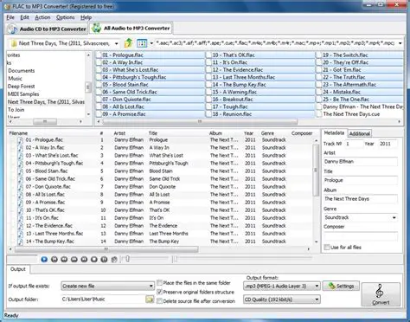Viewport: 410px width, 322px height.
Task: Uncheck Preserve original folders structure
Action: pyautogui.click(x=159, y=292)
